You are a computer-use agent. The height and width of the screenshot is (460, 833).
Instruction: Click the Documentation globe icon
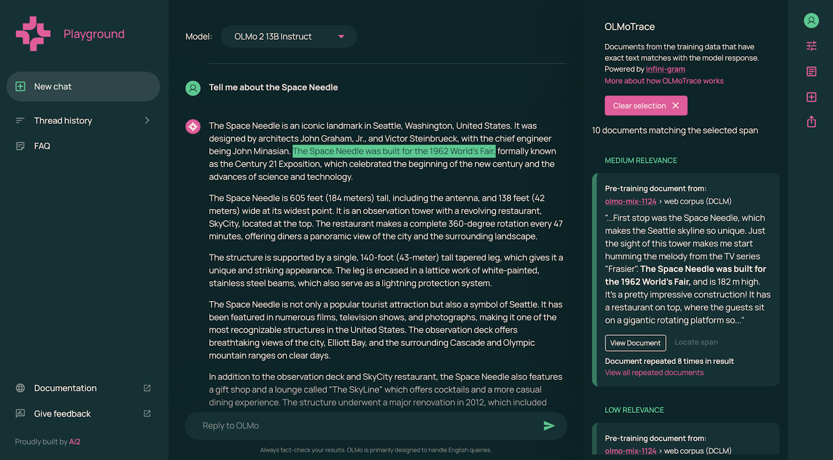(x=20, y=388)
